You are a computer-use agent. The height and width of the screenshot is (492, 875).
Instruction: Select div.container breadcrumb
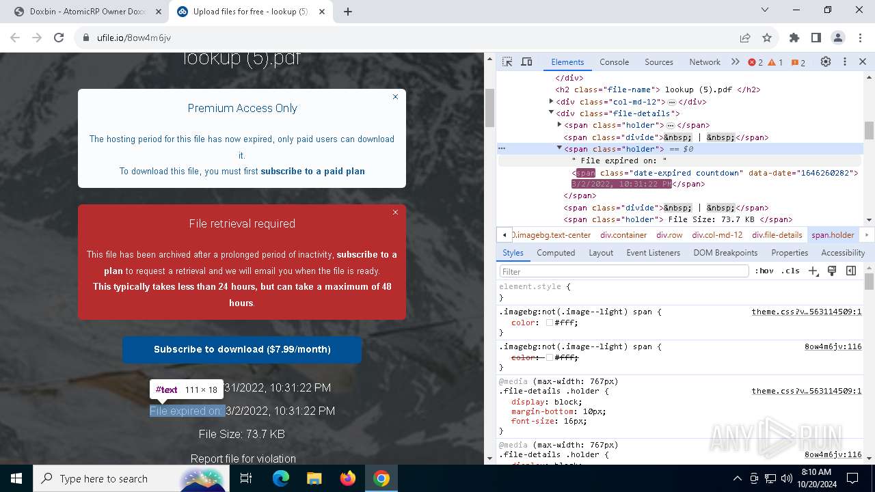[623, 235]
